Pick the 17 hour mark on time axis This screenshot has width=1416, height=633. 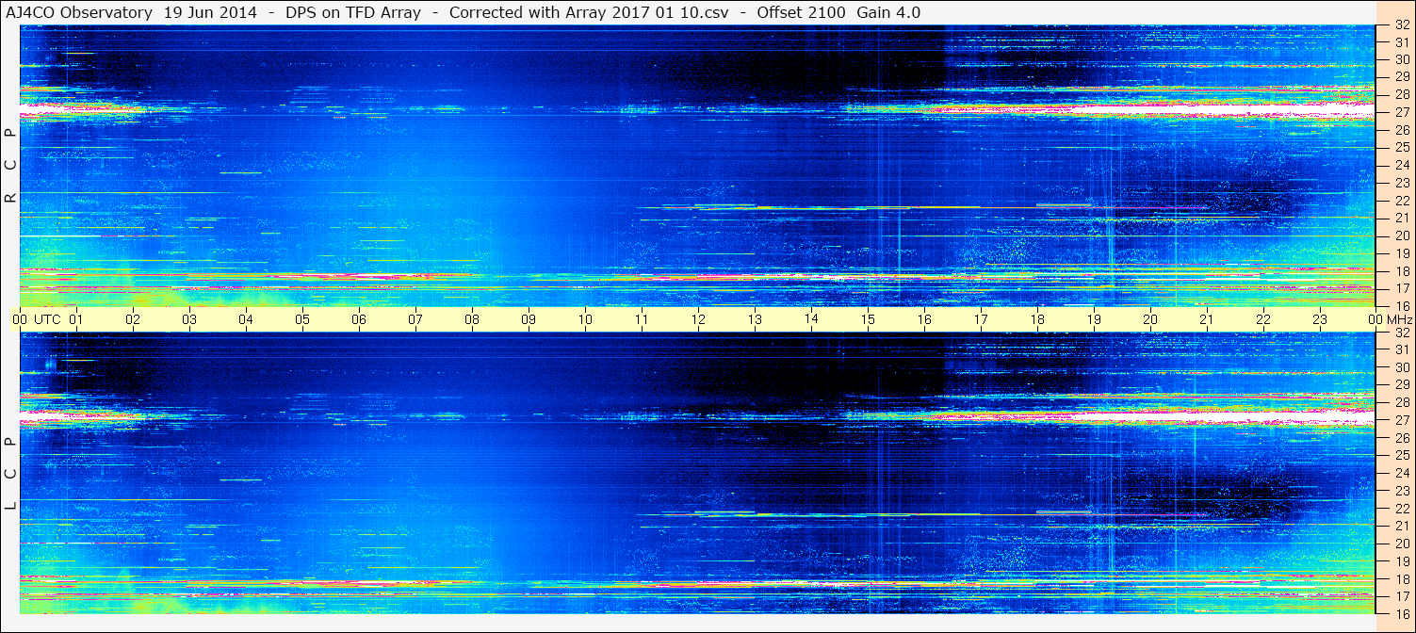tap(981, 319)
